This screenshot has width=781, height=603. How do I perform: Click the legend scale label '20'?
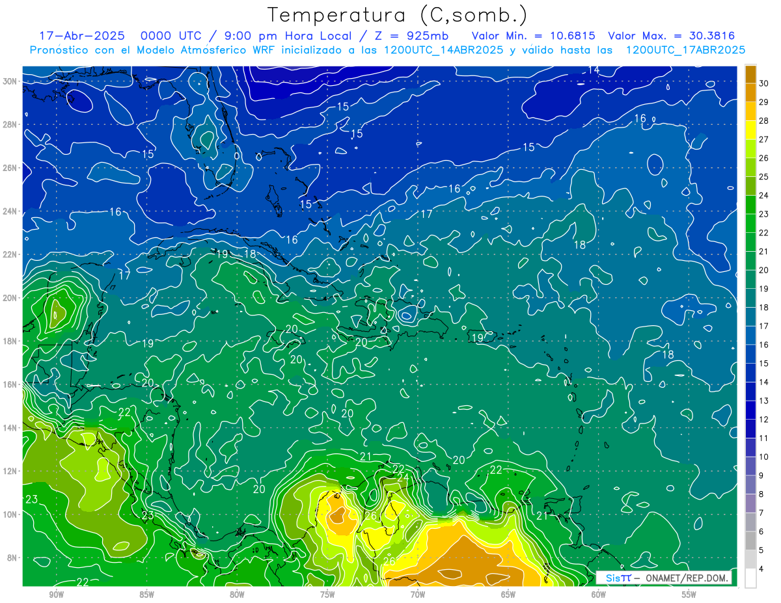tap(763, 270)
